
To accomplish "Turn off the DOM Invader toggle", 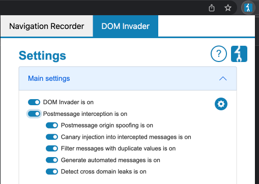I will coord(34,102).
